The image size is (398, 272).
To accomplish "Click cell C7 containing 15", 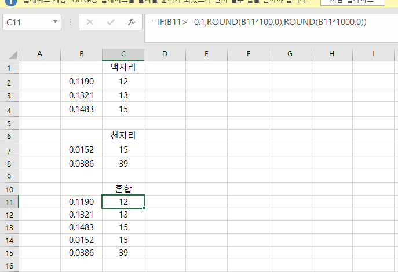I will coord(123,150).
